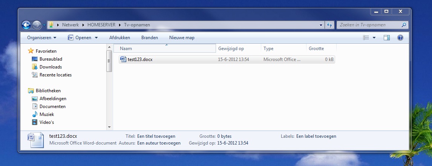Screen dimensions: 432x166
Task: Click the Back navigation arrow button
Action: [26, 25]
